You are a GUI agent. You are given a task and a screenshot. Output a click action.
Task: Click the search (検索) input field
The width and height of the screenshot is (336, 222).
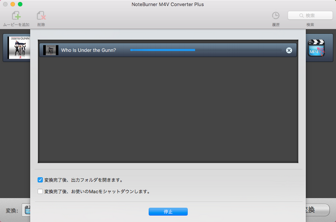click(x=310, y=16)
